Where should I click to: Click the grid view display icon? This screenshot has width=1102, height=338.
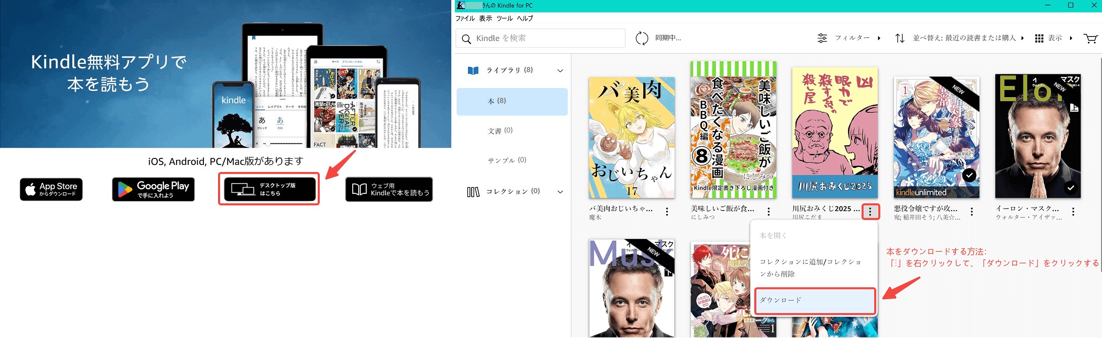click(1039, 38)
